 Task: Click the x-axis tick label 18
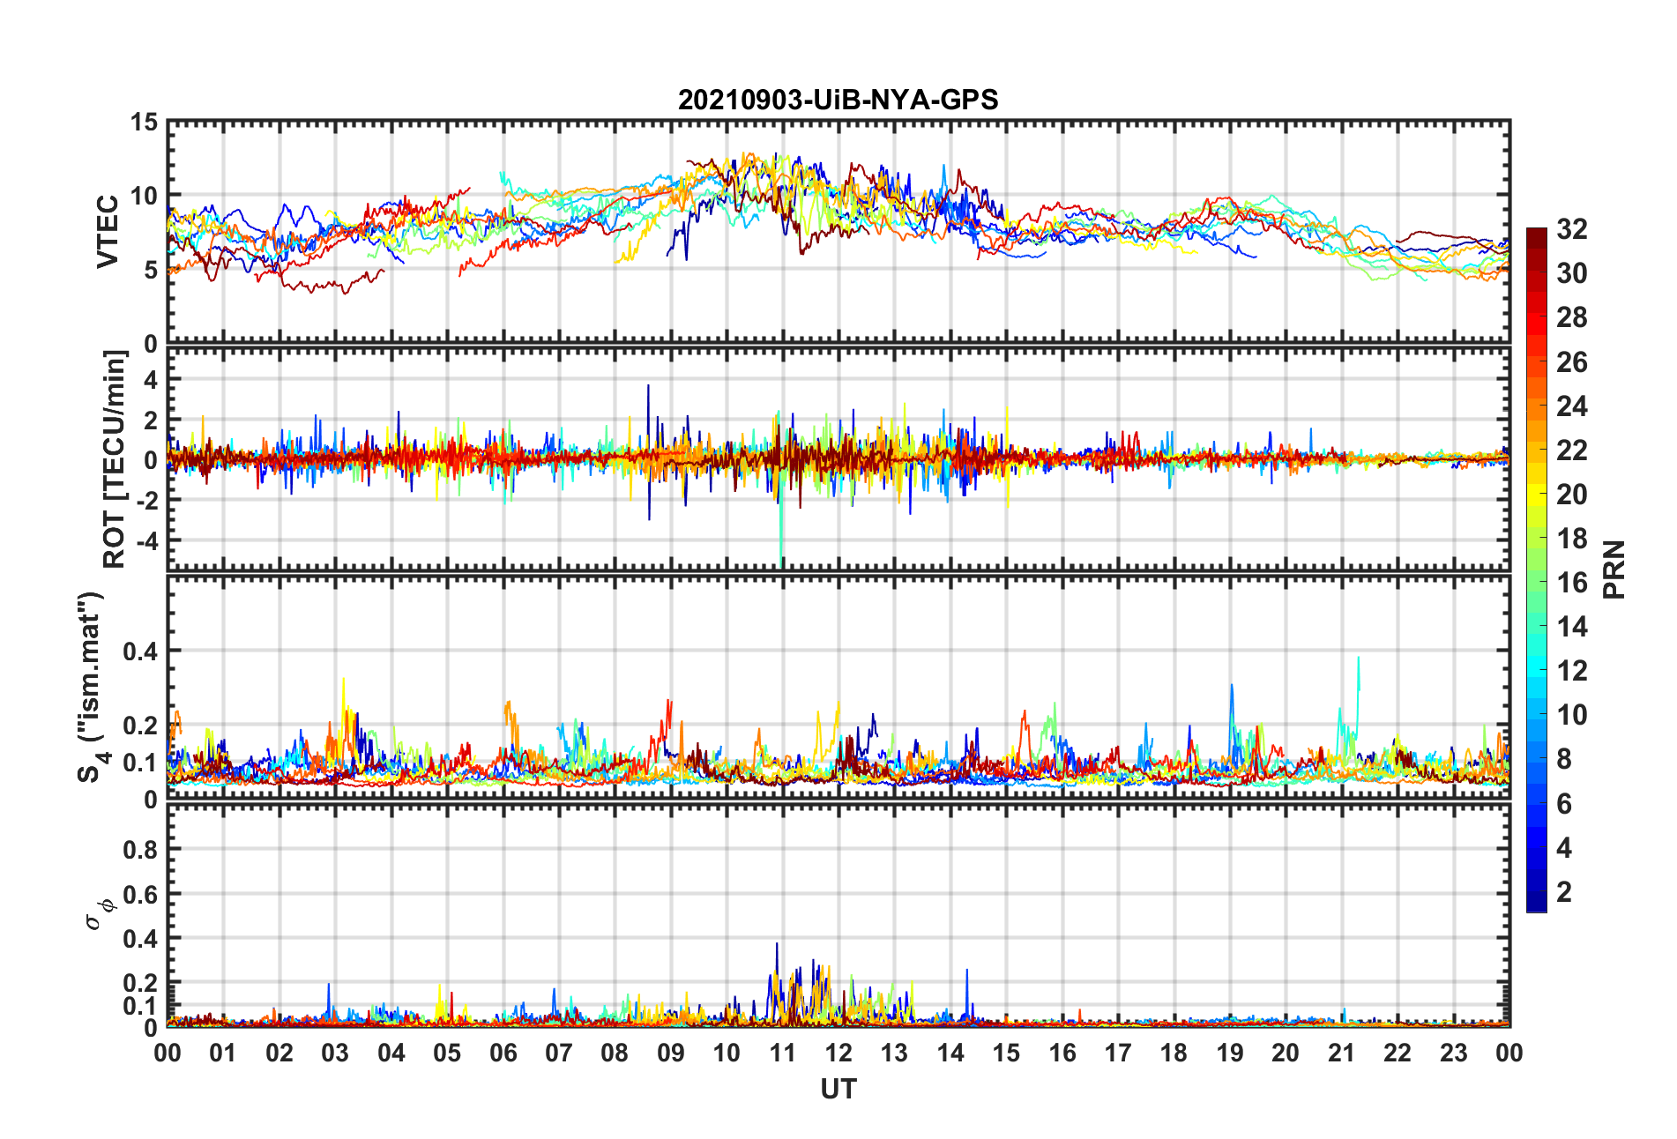tap(1174, 1053)
